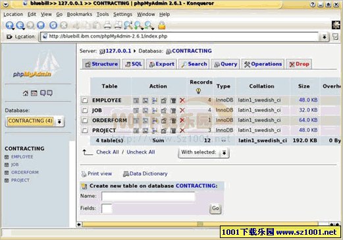Open the Bookmarks menu

click(x=80, y=15)
